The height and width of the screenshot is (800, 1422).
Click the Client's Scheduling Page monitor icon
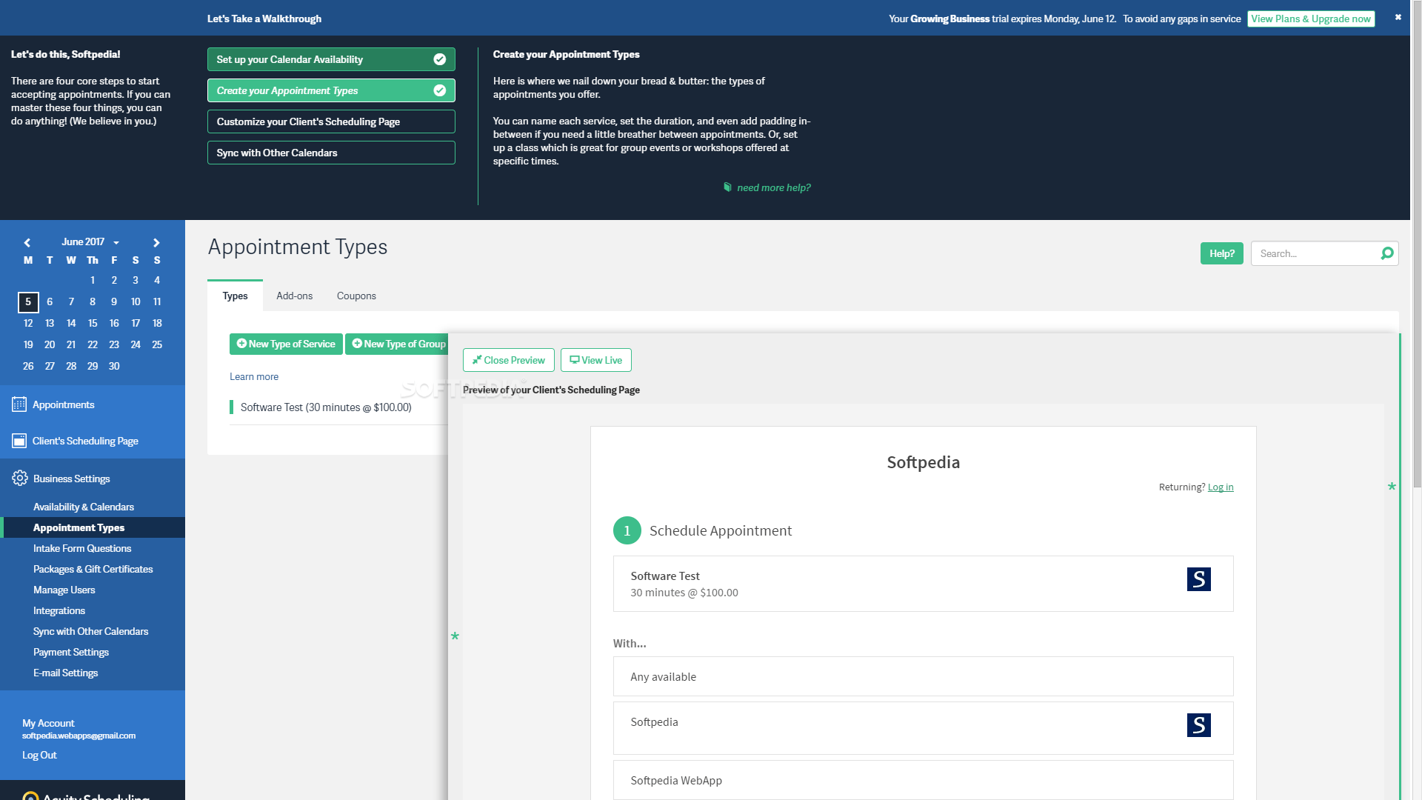18,440
